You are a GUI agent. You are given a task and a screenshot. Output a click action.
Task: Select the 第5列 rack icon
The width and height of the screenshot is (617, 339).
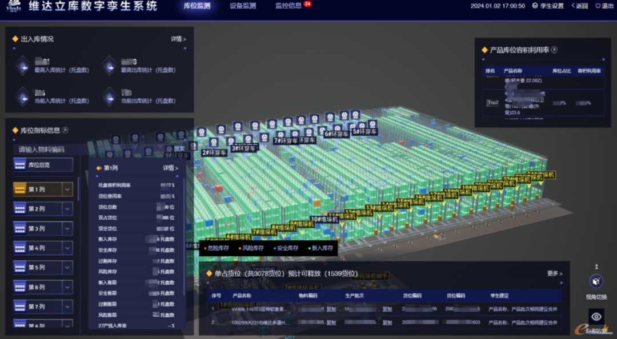(x=19, y=268)
